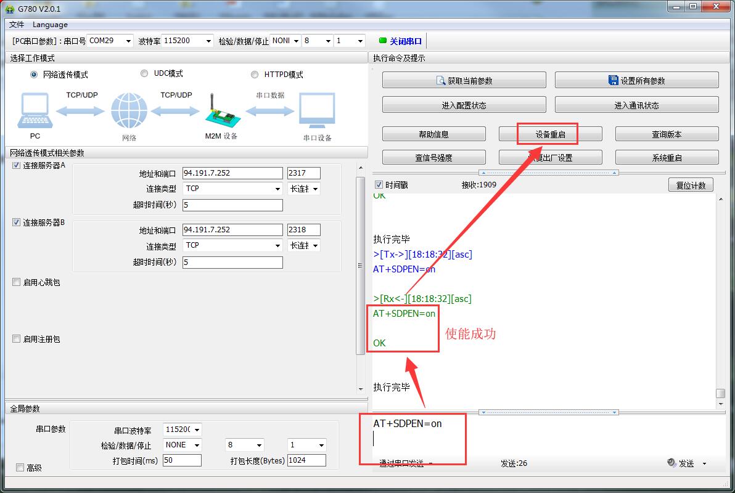
Task: Click the receive log vertical scrollbar
Action: coord(720,296)
